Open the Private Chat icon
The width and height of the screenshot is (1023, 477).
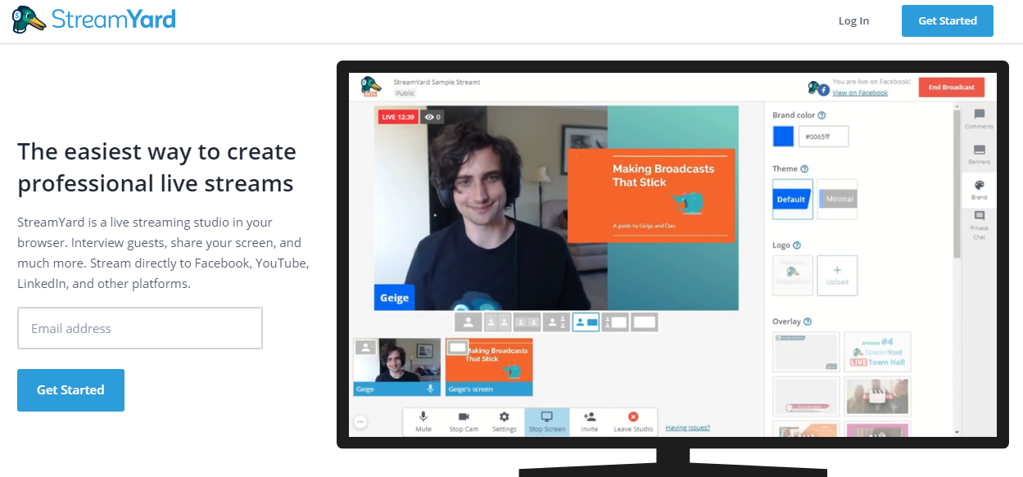coord(979,217)
